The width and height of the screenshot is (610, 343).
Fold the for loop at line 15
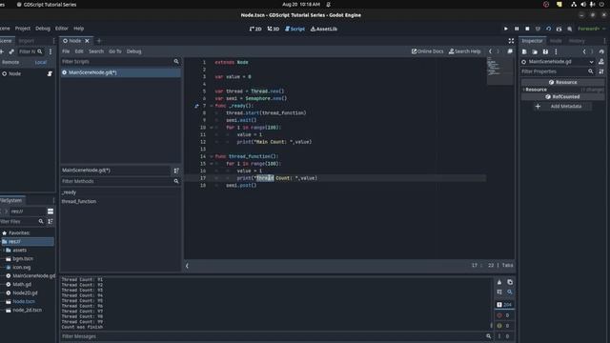(x=212, y=164)
